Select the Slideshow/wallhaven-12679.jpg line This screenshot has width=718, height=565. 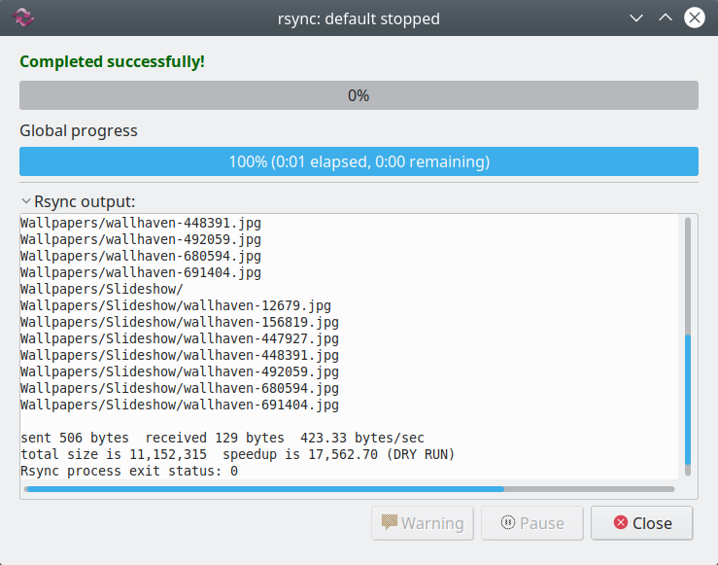click(x=176, y=305)
